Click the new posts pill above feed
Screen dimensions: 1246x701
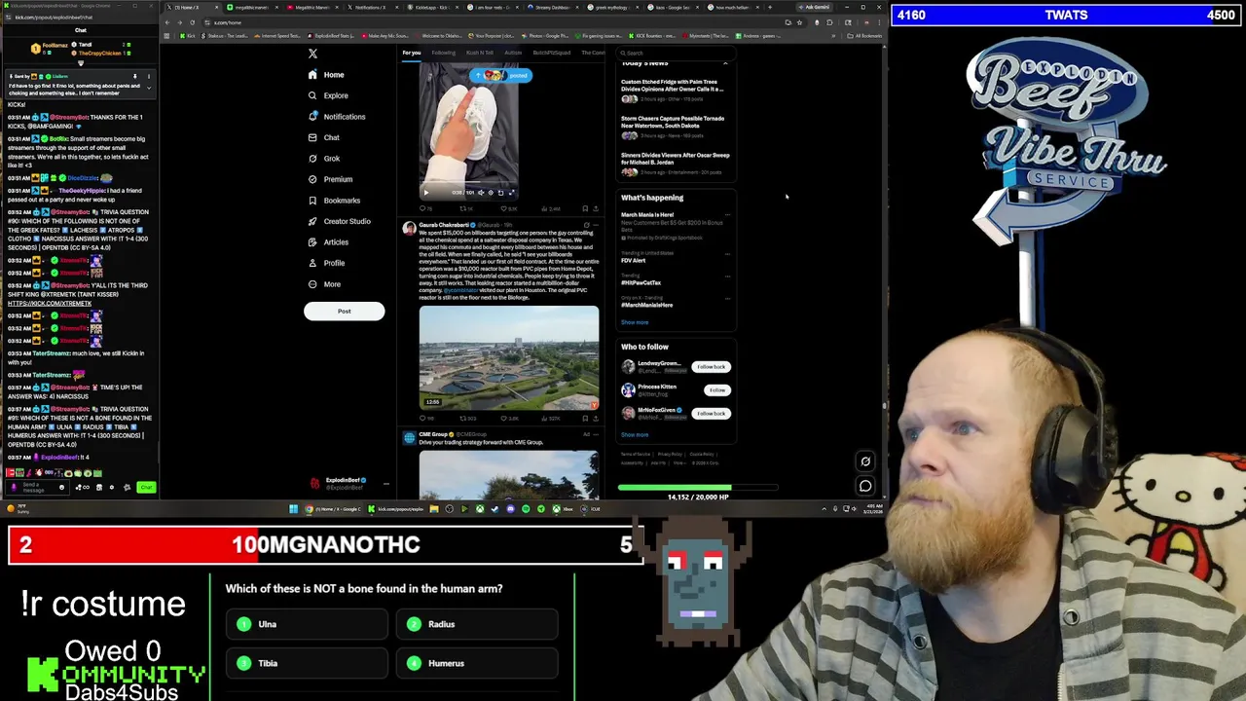[500, 75]
